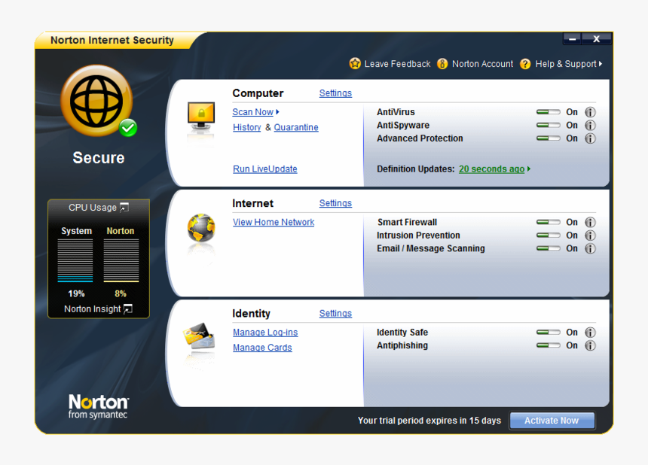
Task: Open the Norton Insight popout icon
Action: click(127, 308)
